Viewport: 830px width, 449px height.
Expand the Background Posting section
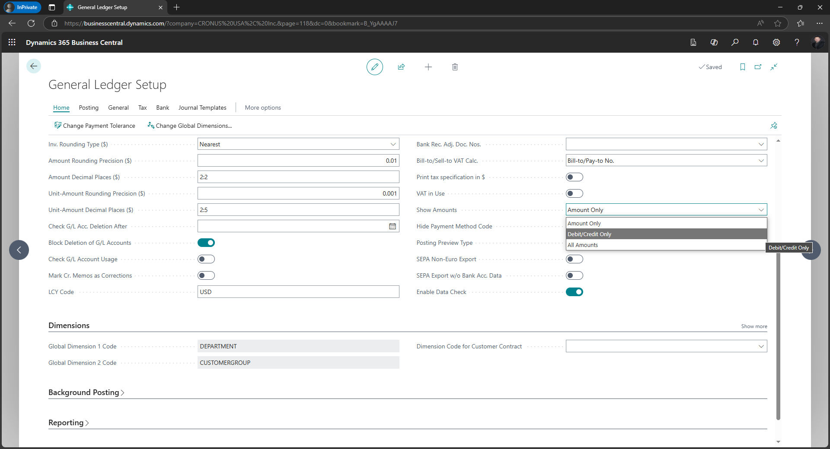(x=86, y=392)
